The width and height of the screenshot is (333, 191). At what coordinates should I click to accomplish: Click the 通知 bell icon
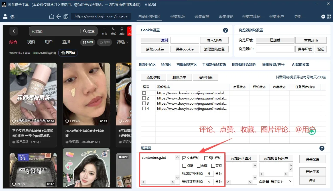pos(122,31)
